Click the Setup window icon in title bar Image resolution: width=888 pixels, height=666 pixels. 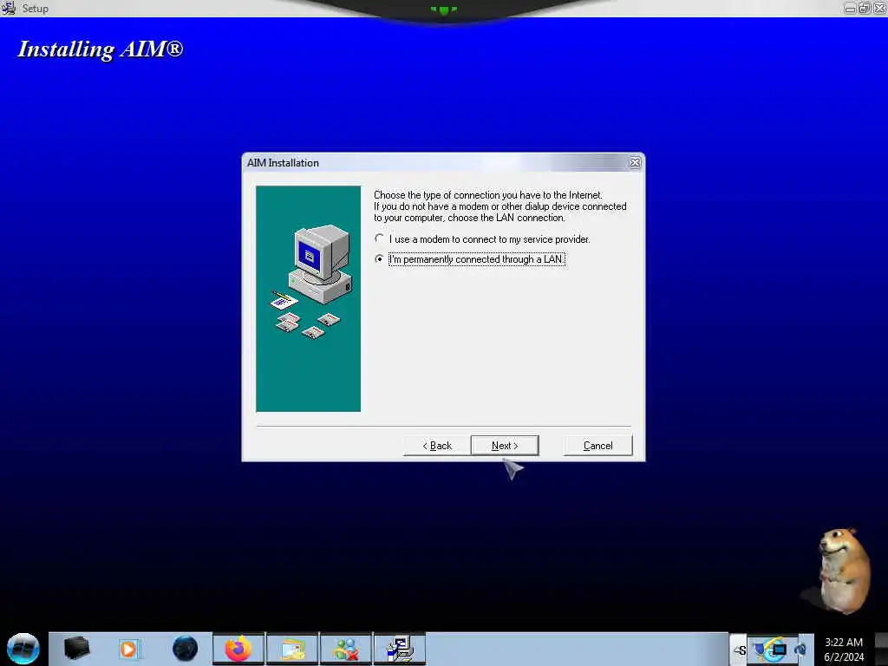[x=9, y=8]
